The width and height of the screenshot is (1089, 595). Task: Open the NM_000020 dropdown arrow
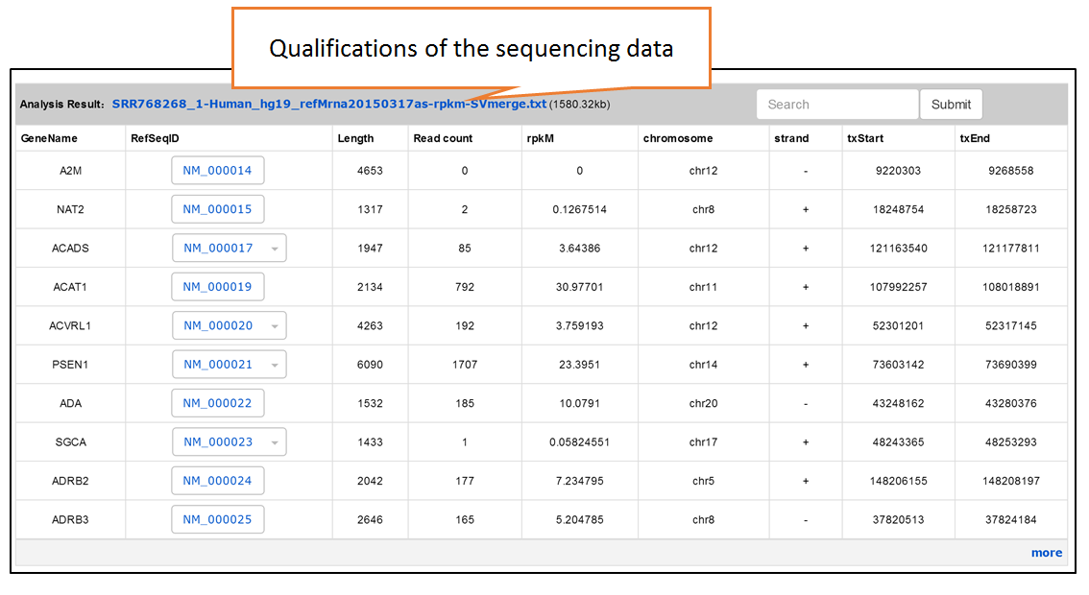point(275,326)
